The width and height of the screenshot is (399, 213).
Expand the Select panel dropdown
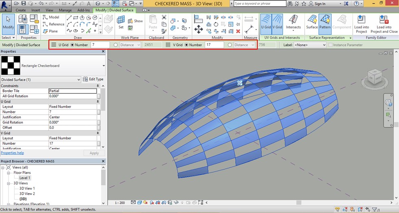pos(8,38)
